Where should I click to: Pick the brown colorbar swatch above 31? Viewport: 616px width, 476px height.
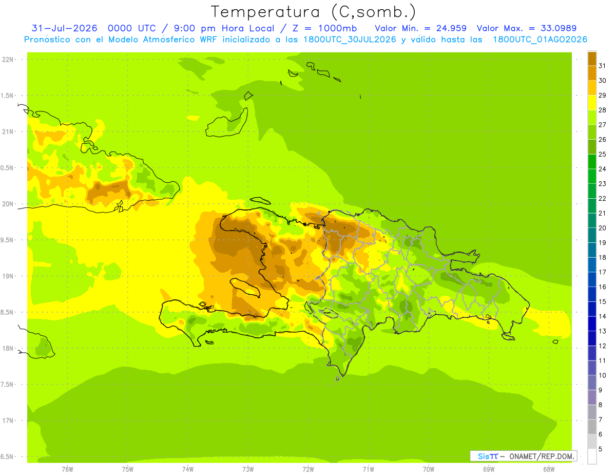[592, 59]
